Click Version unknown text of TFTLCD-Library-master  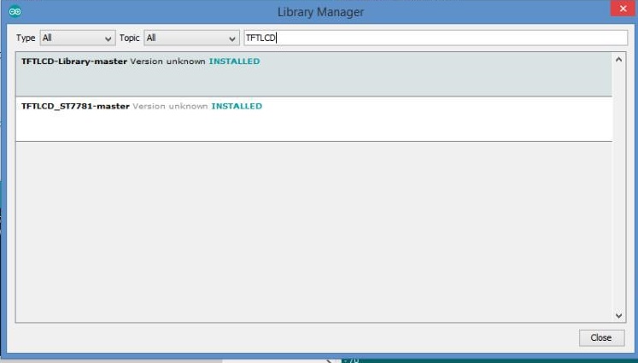click(x=167, y=61)
